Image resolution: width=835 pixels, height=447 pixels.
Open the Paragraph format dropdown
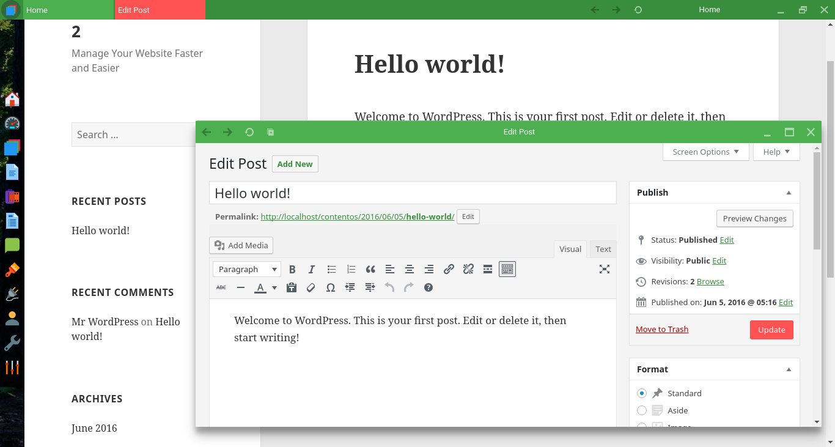click(x=247, y=269)
